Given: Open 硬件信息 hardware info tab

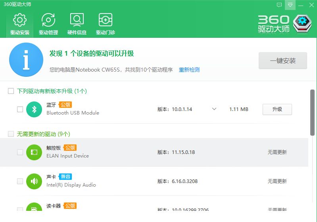Looking at the screenshot, I should point(77,24).
